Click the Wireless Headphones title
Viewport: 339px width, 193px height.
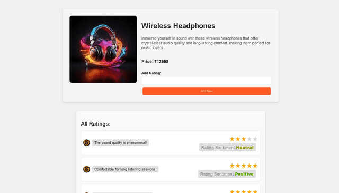(178, 26)
